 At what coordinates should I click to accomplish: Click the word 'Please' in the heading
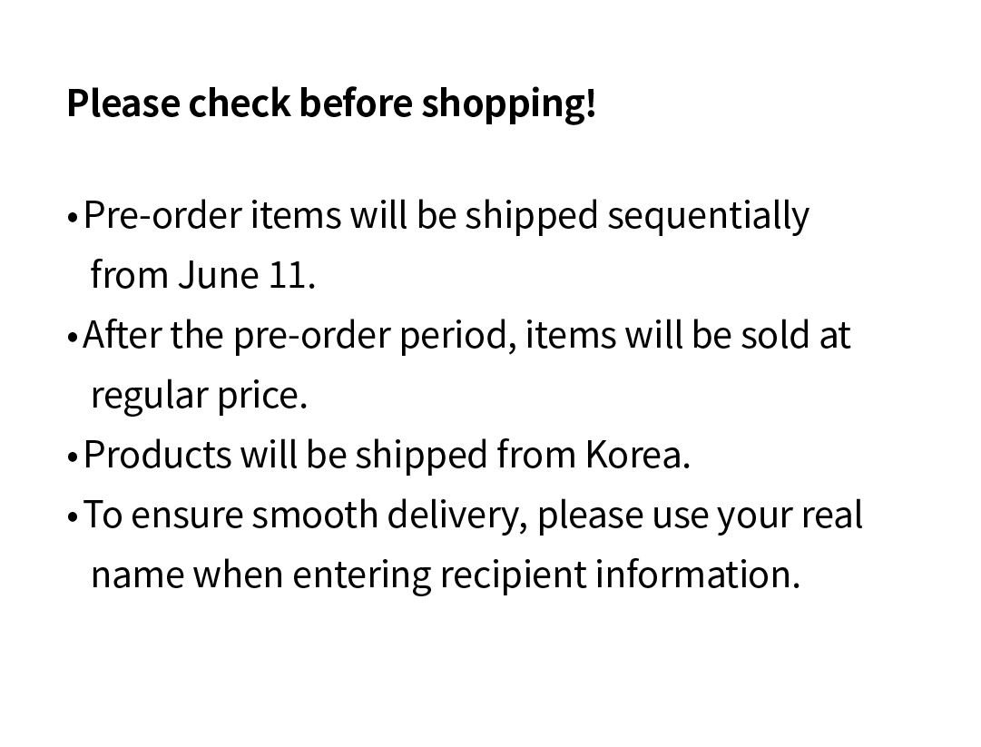[x=123, y=103]
